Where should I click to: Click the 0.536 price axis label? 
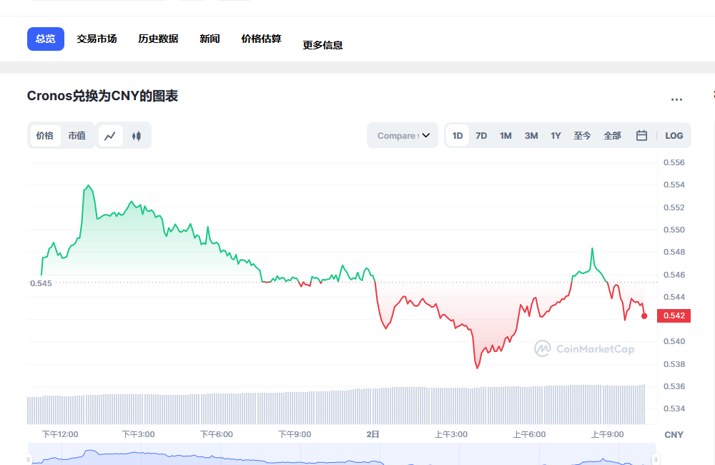(674, 386)
